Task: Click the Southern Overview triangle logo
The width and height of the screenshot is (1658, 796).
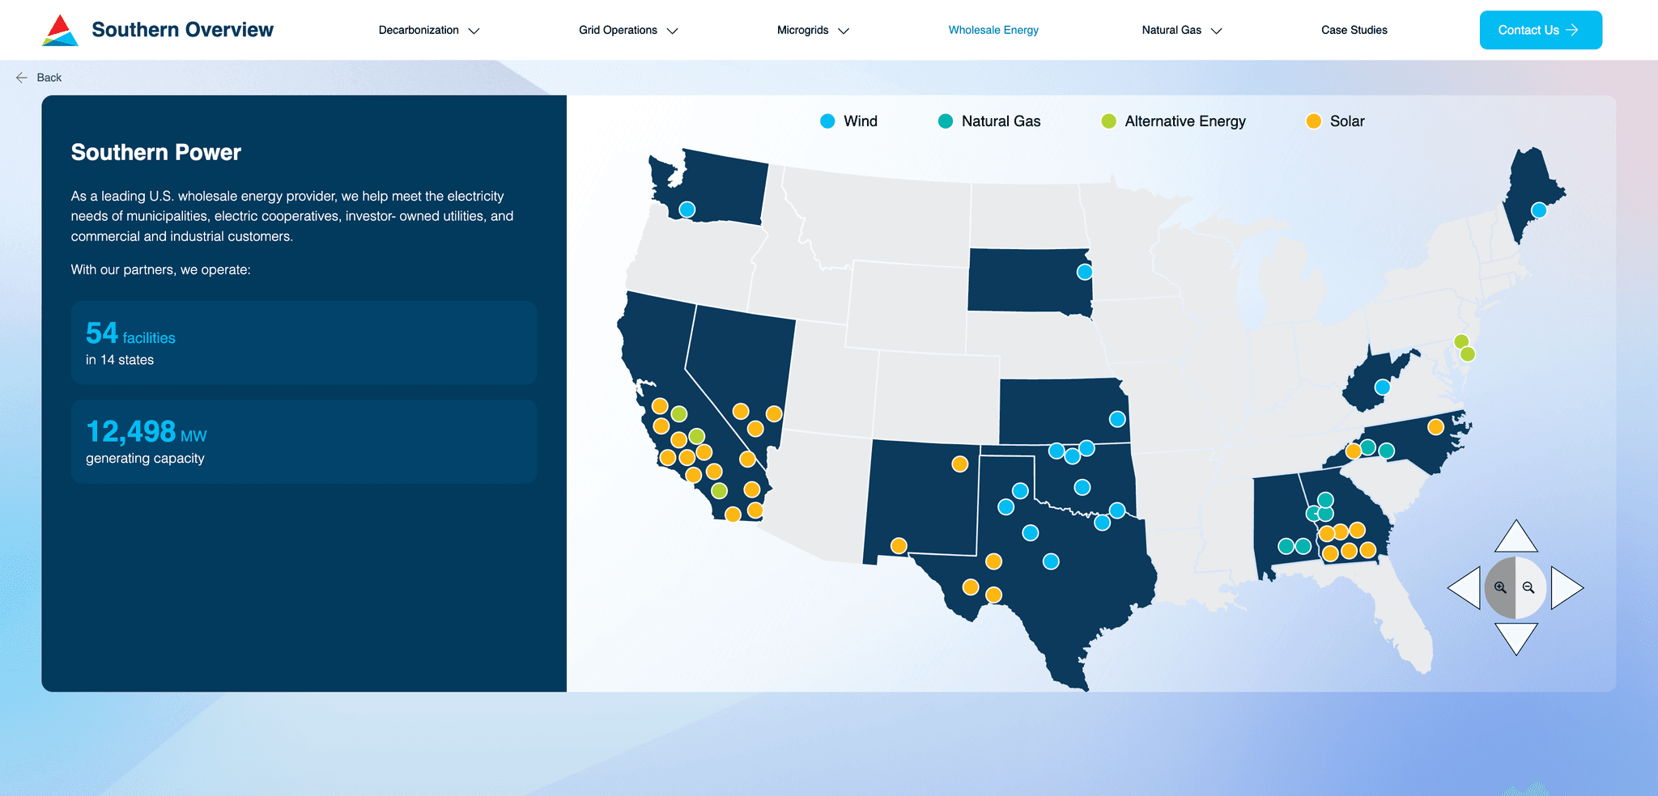Action: tap(60, 30)
